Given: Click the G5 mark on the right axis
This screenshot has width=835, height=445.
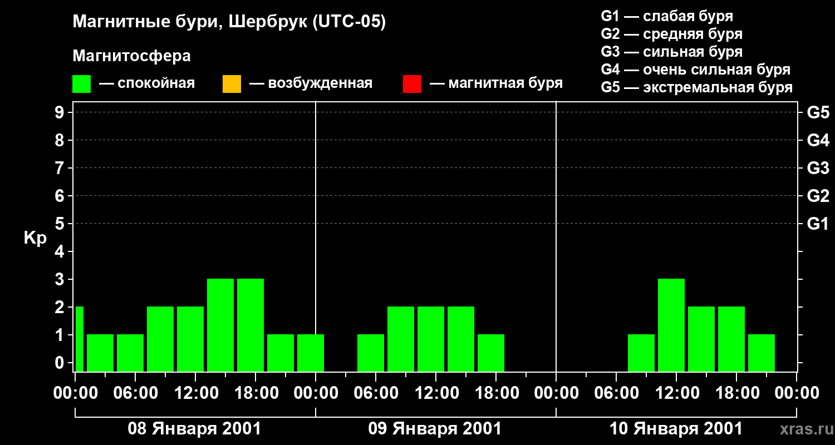Looking at the screenshot, I should coord(818,112).
